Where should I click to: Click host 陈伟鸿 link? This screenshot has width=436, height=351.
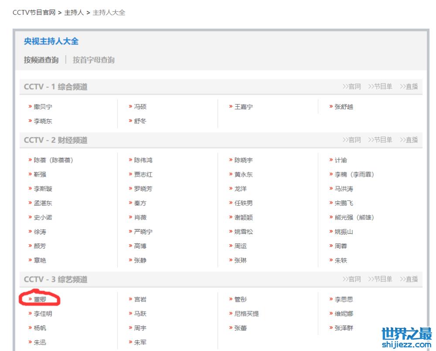pyautogui.click(x=143, y=160)
